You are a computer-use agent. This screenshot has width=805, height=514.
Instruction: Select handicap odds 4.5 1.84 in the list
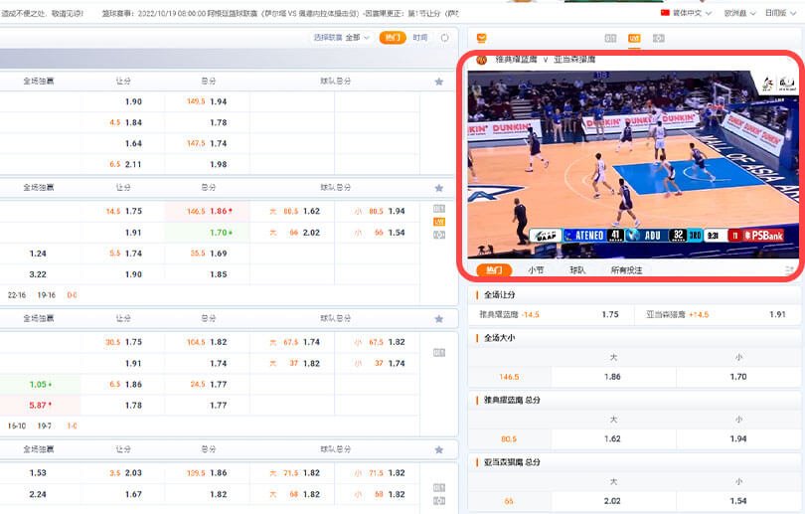click(x=122, y=122)
